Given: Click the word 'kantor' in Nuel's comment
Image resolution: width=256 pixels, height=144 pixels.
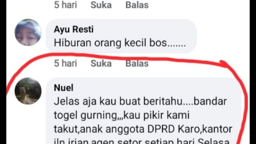Looking at the screenshot, I should point(217,129).
